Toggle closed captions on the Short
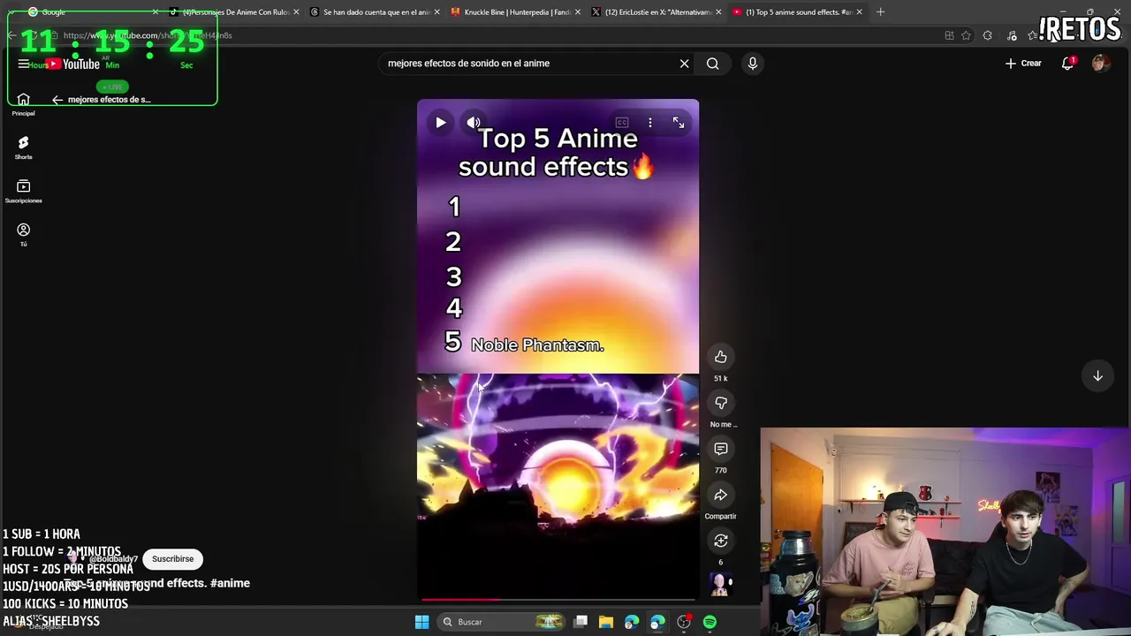The width and height of the screenshot is (1131, 636). click(622, 123)
